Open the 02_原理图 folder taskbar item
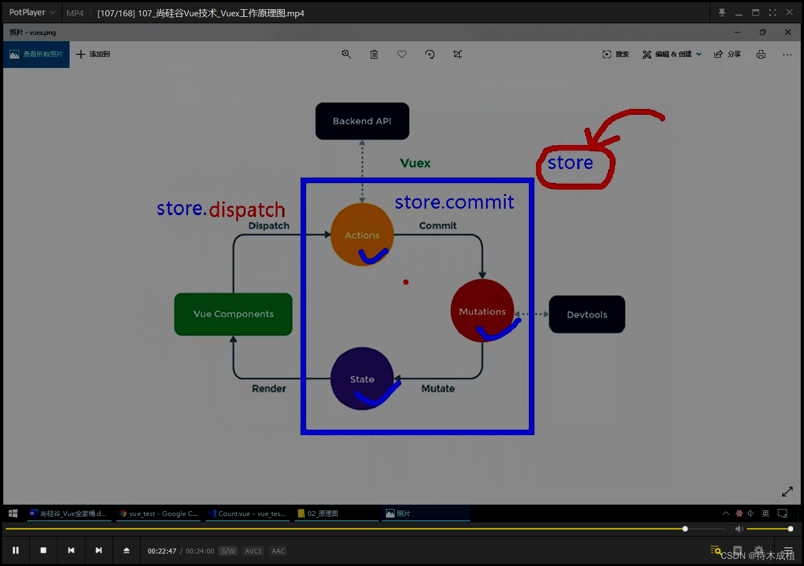 (336, 513)
